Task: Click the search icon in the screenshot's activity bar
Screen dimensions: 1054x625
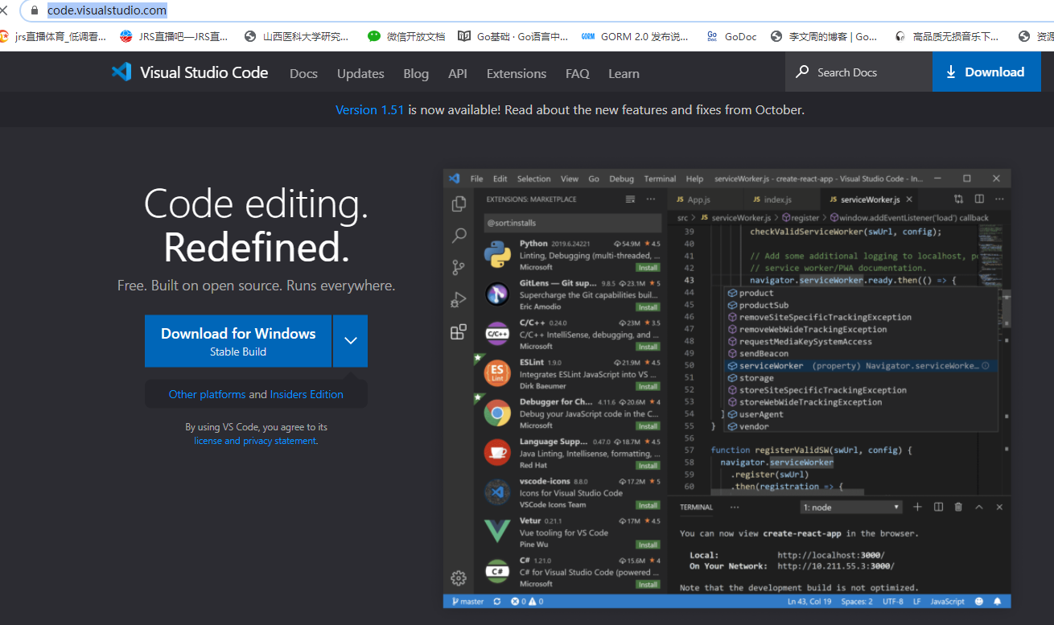Action: [459, 236]
